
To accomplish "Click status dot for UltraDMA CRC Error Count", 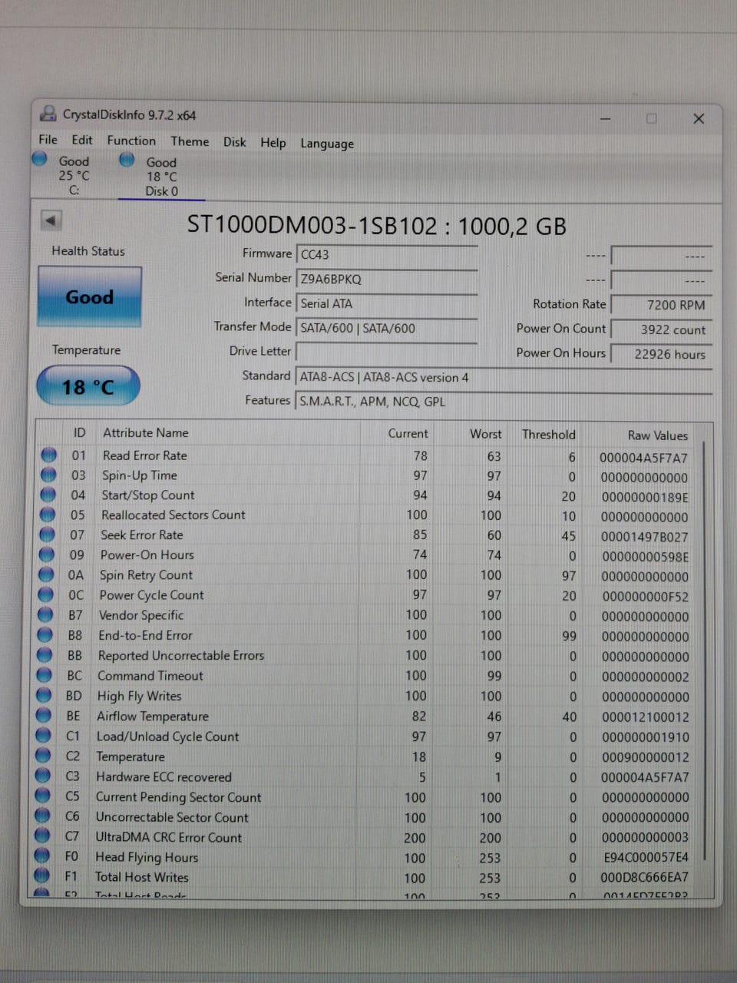I will (42, 836).
